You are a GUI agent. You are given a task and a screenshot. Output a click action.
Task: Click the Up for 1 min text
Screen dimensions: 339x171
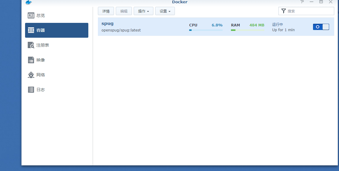pos(283,30)
